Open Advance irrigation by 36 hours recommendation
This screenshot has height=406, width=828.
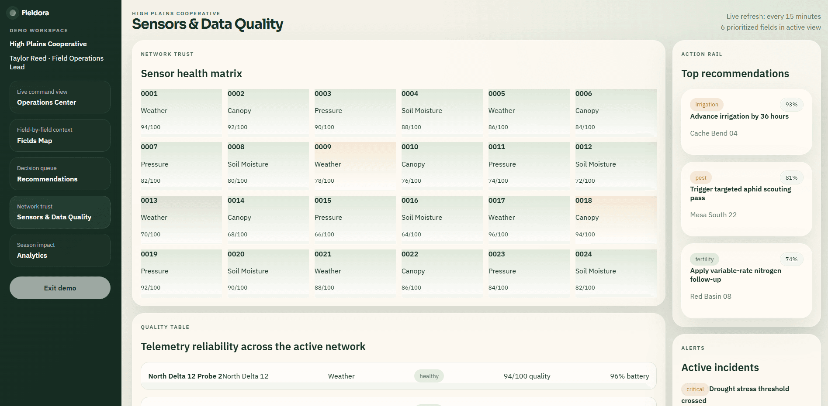pos(747,122)
